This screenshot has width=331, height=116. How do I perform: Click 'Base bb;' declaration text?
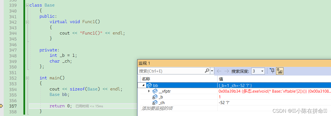[x=60, y=95]
